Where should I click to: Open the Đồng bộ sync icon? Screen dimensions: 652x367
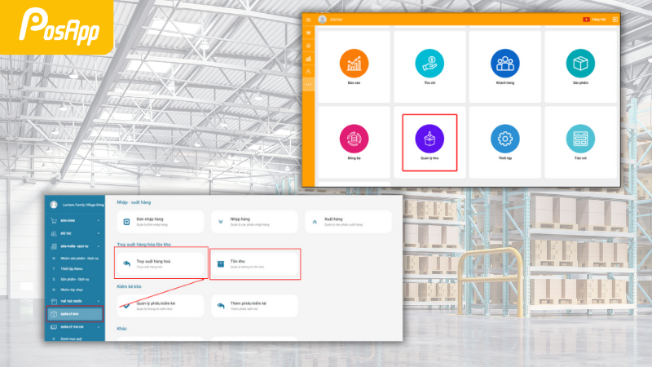point(354,138)
